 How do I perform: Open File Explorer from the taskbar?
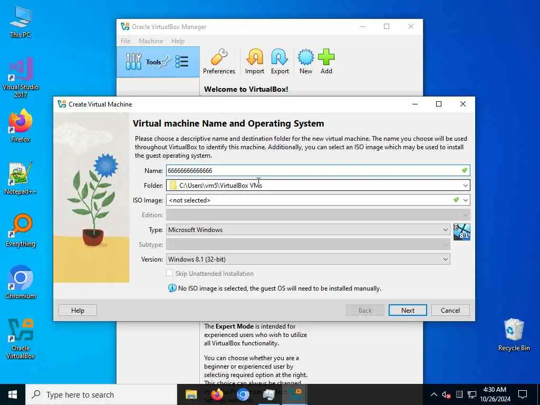coord(191,394)
